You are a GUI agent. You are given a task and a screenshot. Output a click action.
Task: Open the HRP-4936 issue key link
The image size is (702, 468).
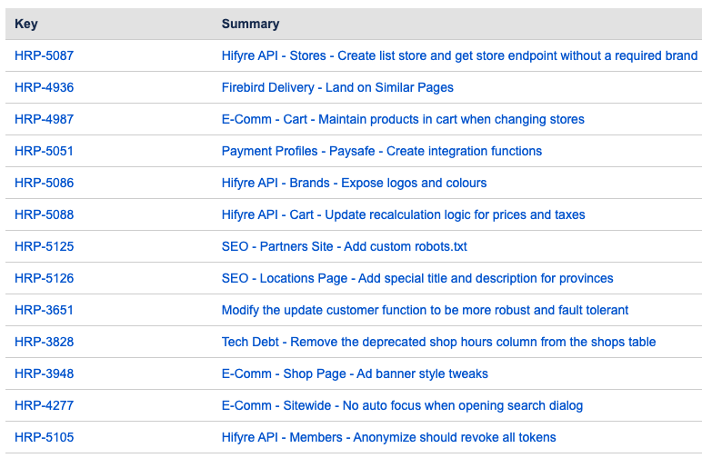45,87
